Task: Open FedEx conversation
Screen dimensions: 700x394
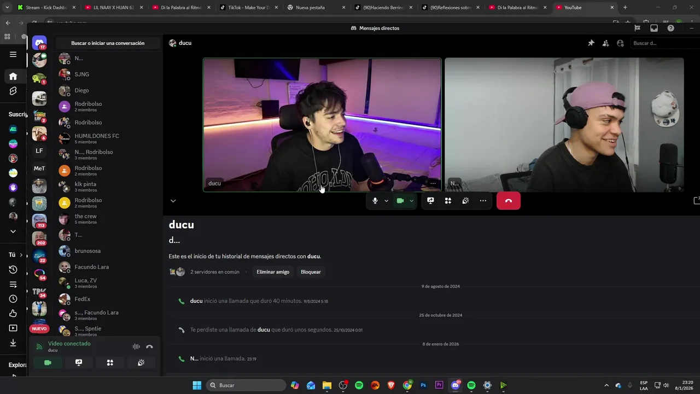Action: click(108, 299)
